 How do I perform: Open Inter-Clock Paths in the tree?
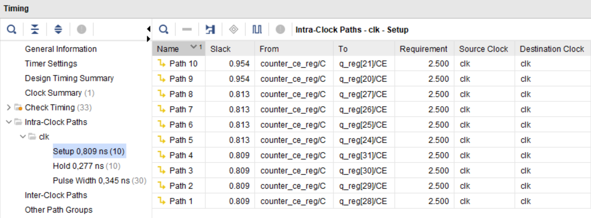56,195
